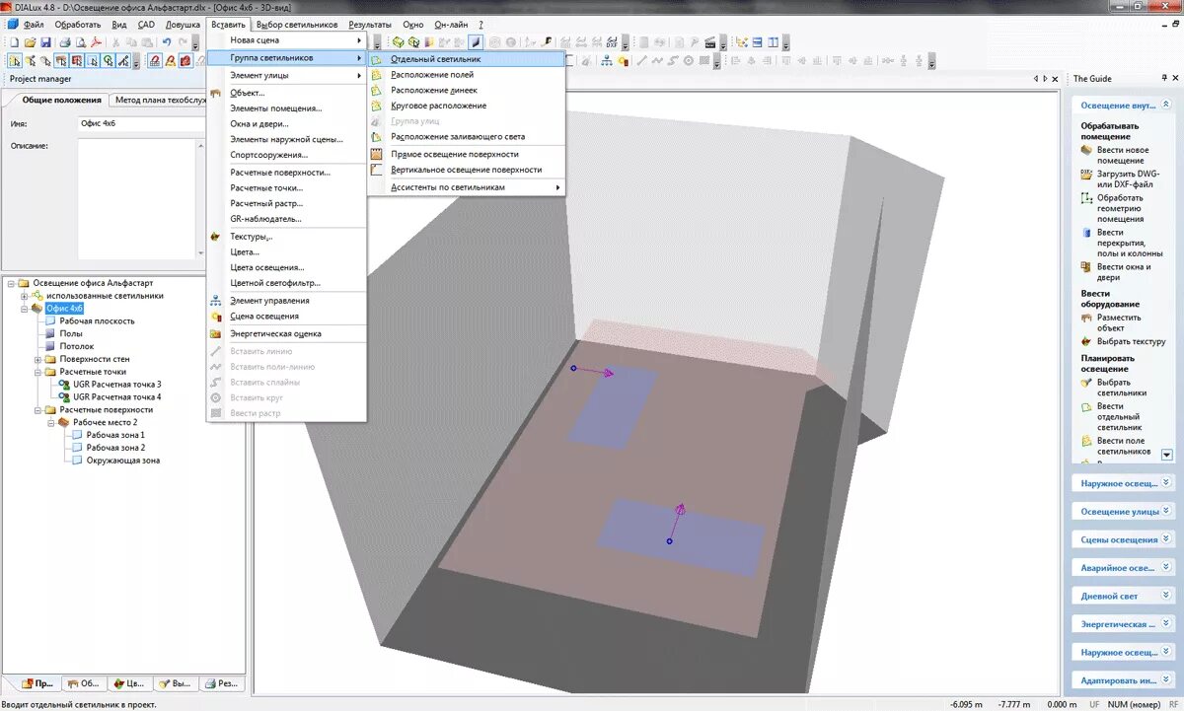Click icon beside Ввести окна и двери

1086,267
